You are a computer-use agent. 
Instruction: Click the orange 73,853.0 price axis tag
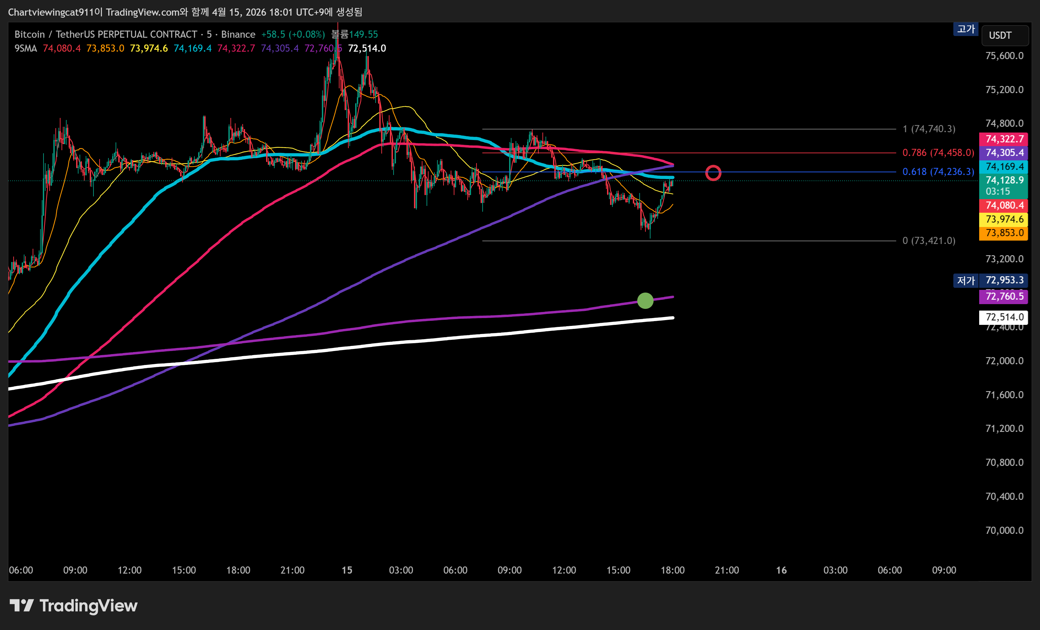pos(1003,233)
